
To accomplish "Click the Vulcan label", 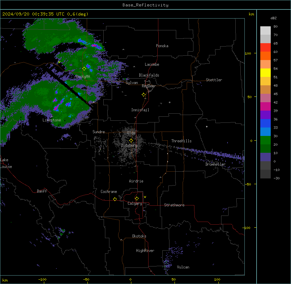I will (183, 267).
